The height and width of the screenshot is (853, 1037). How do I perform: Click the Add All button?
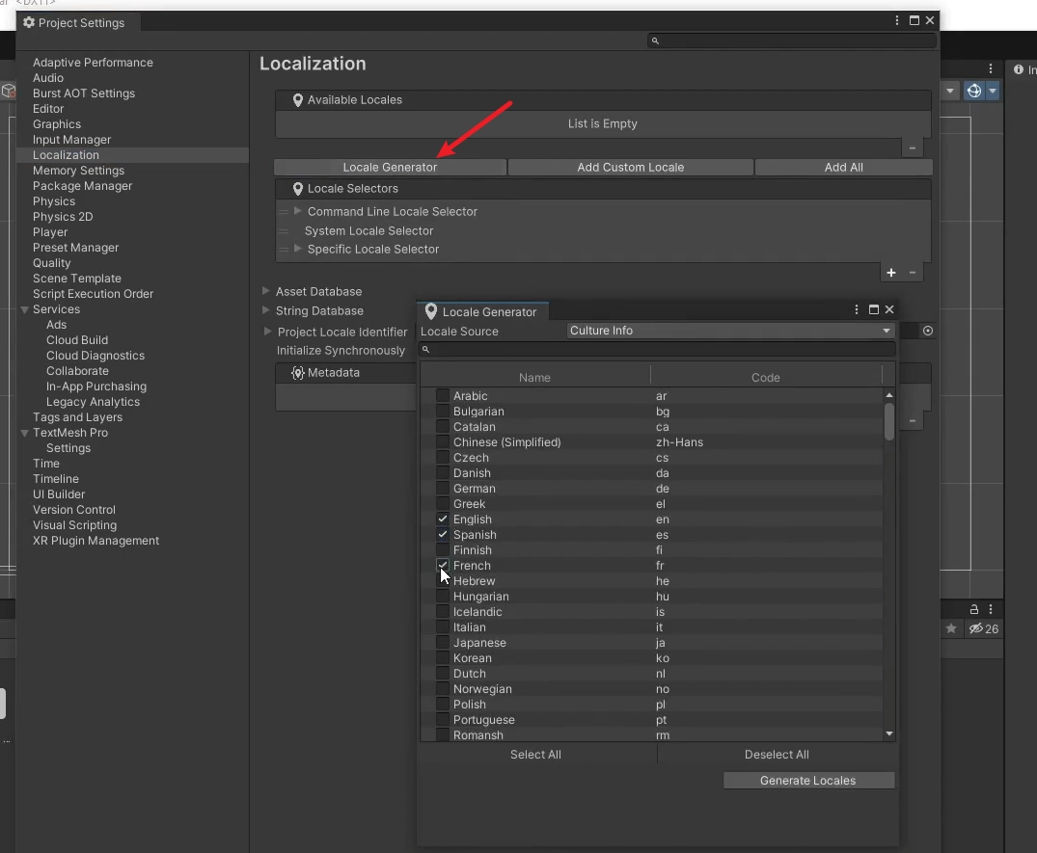pos(843,167)
